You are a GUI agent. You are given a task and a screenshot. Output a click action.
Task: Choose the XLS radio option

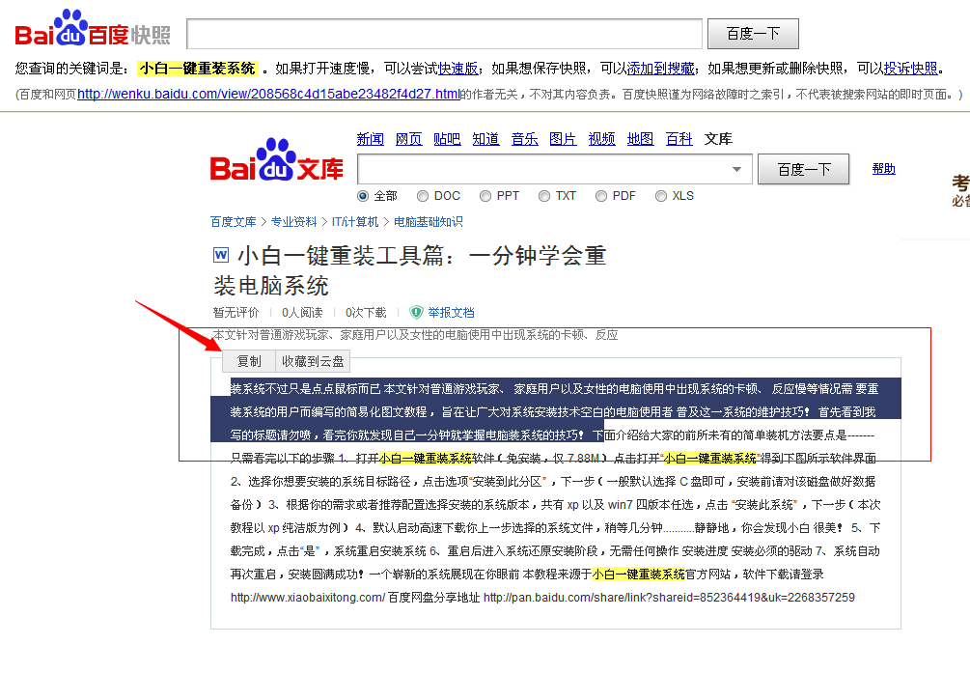pyautogui.click(x=661, y=196)
